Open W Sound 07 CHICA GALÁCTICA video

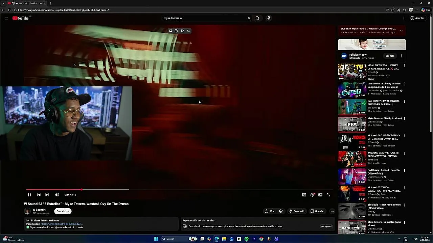click(384, 189)
